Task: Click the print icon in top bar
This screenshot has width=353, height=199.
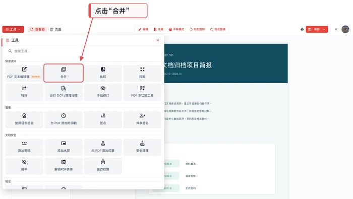Action: click(x=302, y=29)
